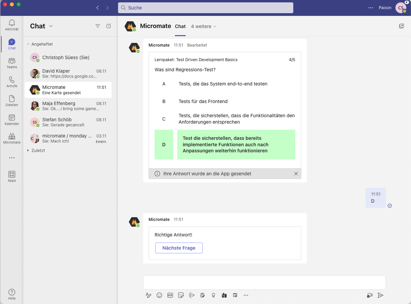The height and width of the screenshot is (304, 411).
Task: Click the sent message 'D' bubble
Action: coord(376,198)
